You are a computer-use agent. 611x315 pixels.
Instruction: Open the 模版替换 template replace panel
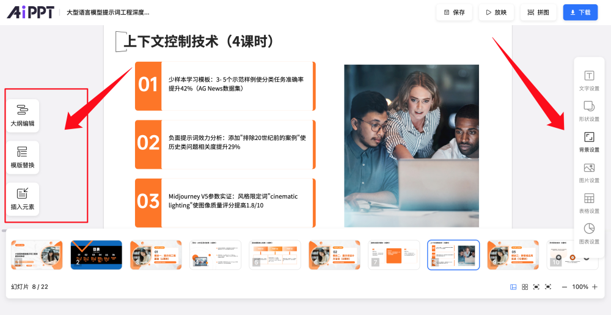click(x=23, y=158)
